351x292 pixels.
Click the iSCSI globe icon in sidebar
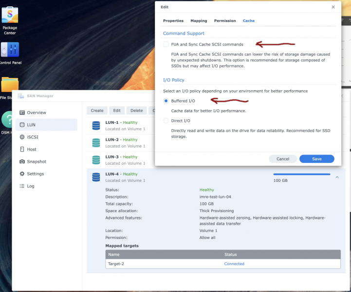pyautogui.click(x=22, y=137)
